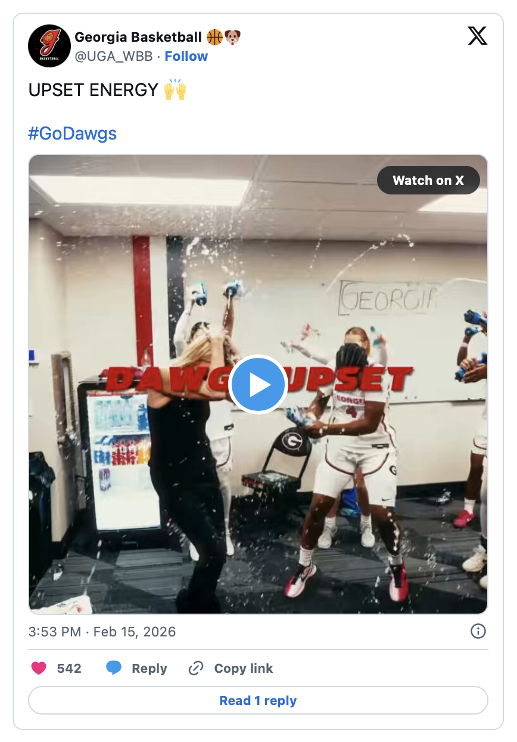Open the #GoDawgs hashtag
This screenshot has height=742, width=517.
[x=73, y=133]
